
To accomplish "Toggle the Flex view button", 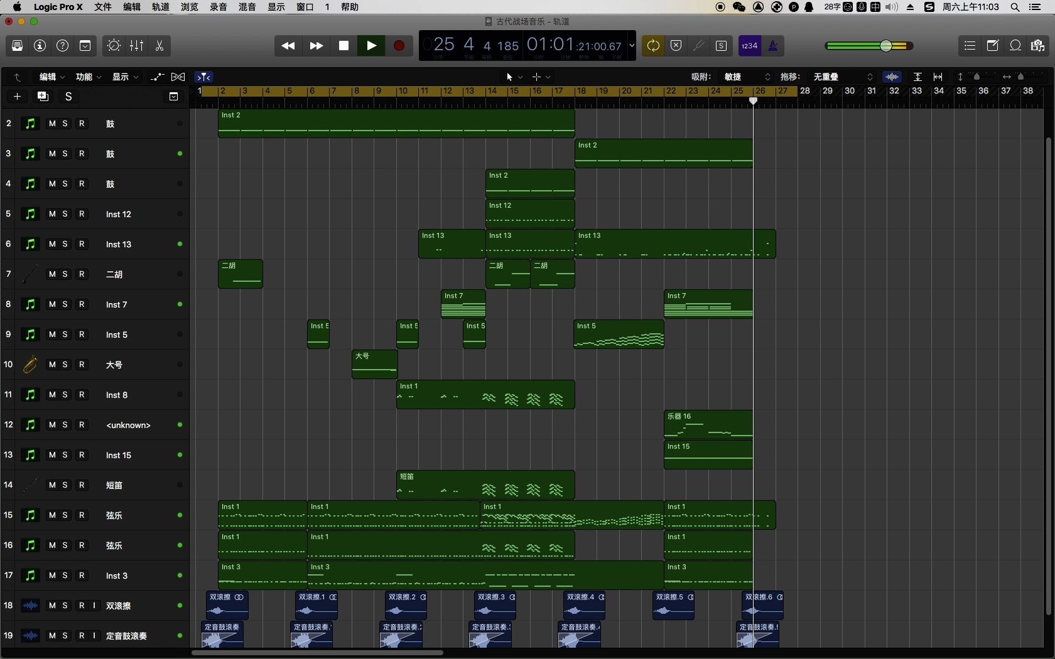I will coord(178,77).
